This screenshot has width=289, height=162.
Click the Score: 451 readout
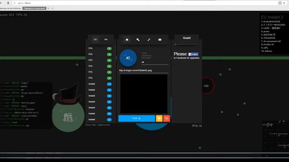(7, 15)
